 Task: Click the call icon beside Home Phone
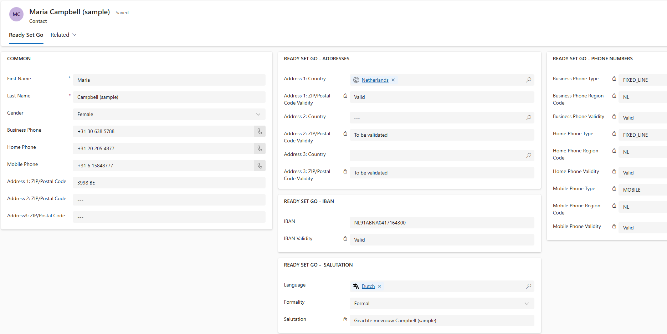tap(260, 148)
